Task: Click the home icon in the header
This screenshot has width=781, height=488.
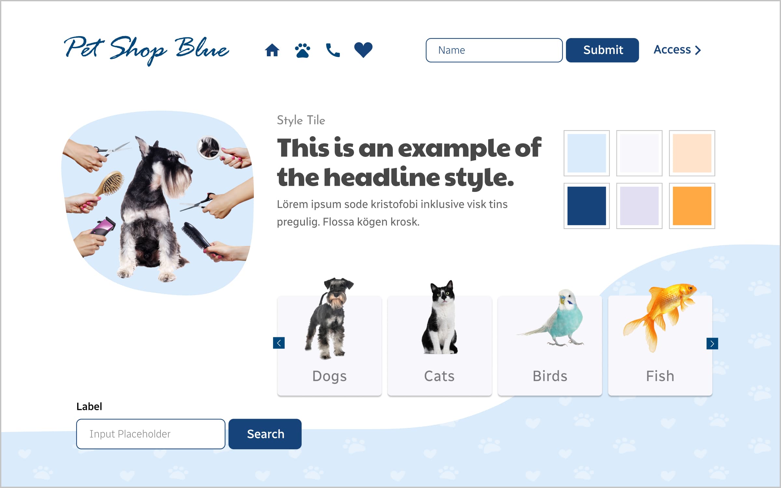Action: pos(272,50)
